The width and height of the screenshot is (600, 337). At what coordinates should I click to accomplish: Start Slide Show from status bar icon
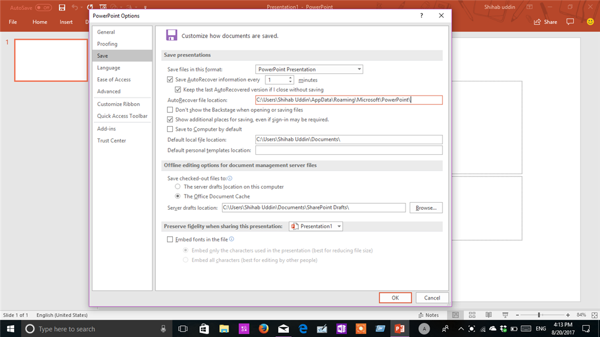505,315
